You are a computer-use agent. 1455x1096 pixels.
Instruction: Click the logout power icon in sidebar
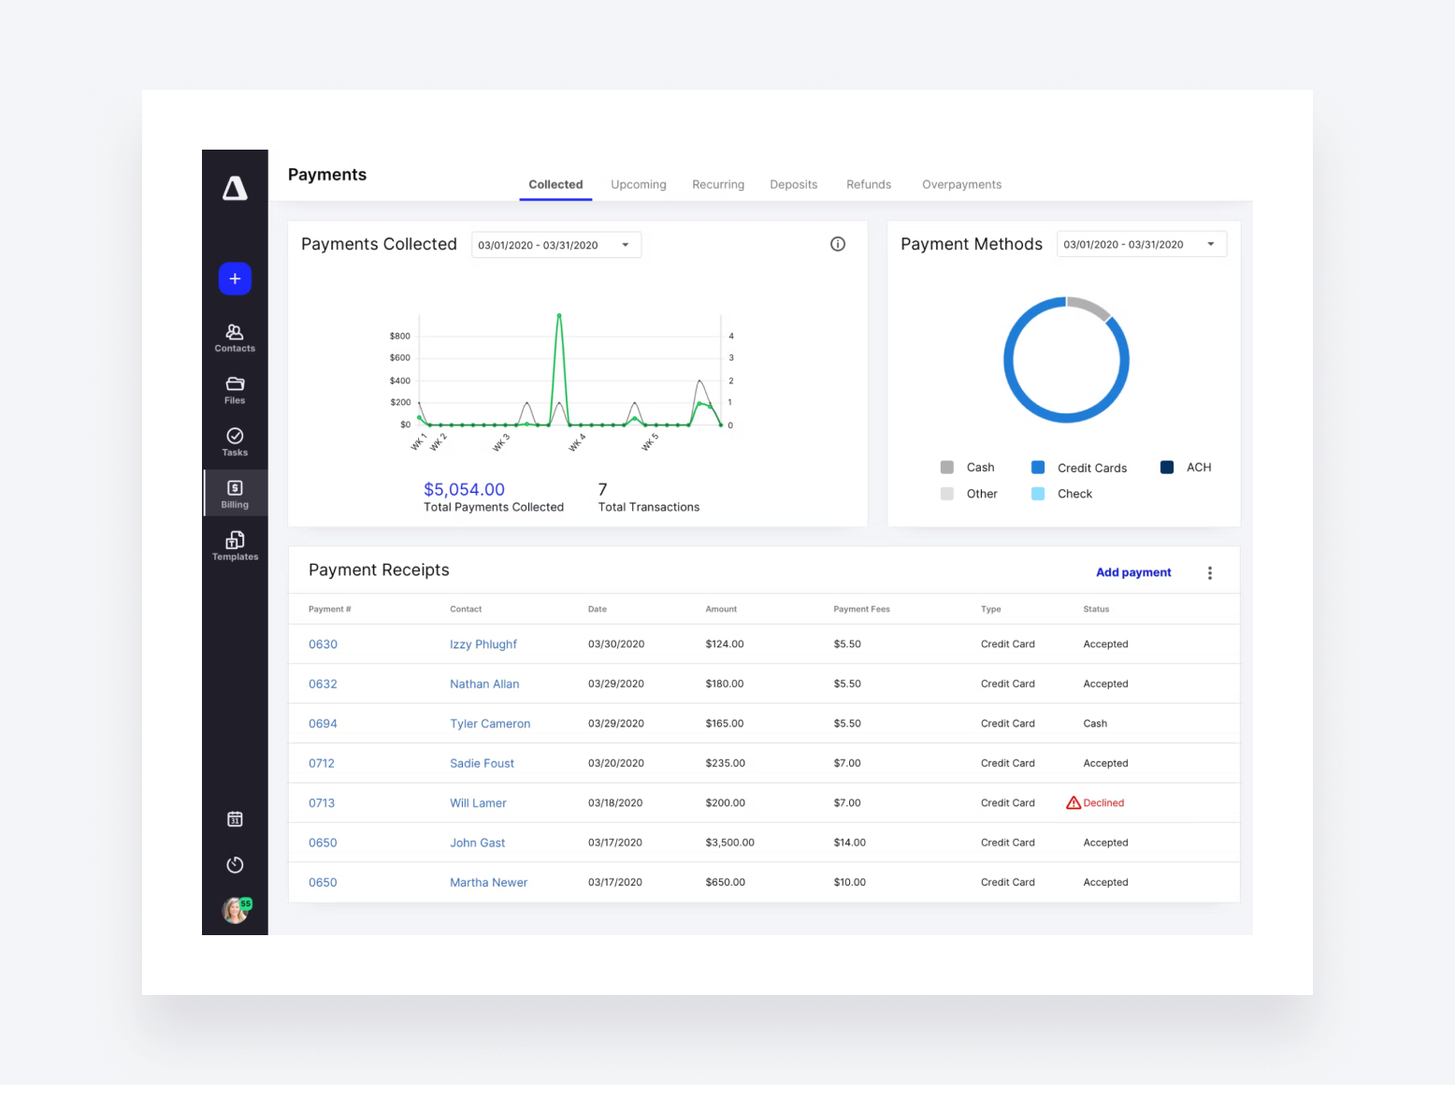tap(234, 864)
